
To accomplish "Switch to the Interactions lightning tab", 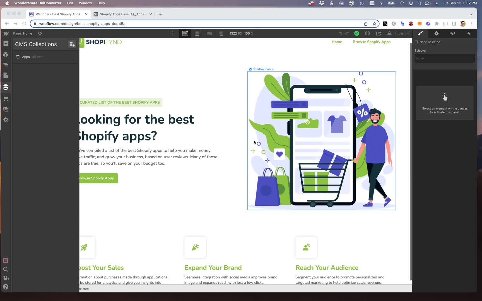I will (x=469, y=33).
